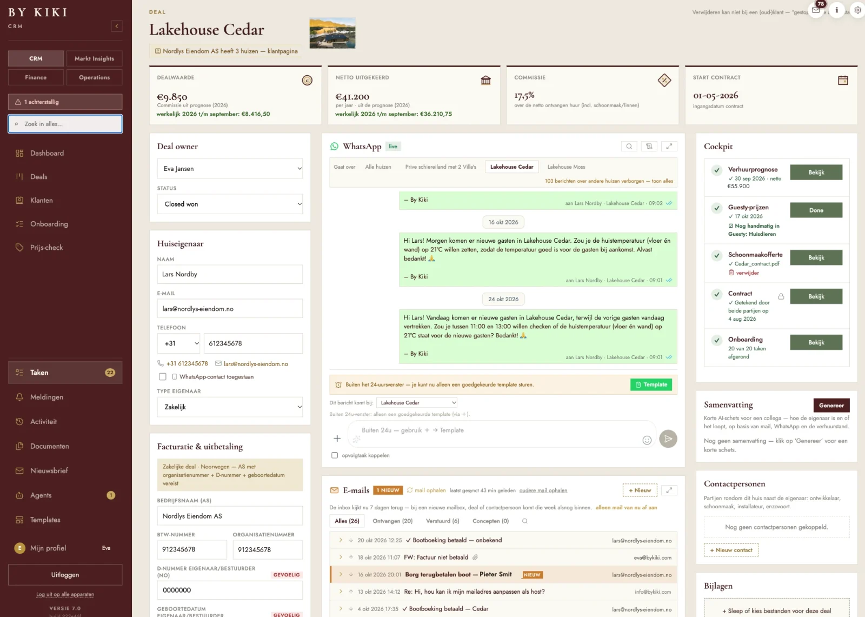Open the Status dropdown showing Closed won
Viewport: 865px width, 617px height.
pos(230,204)
